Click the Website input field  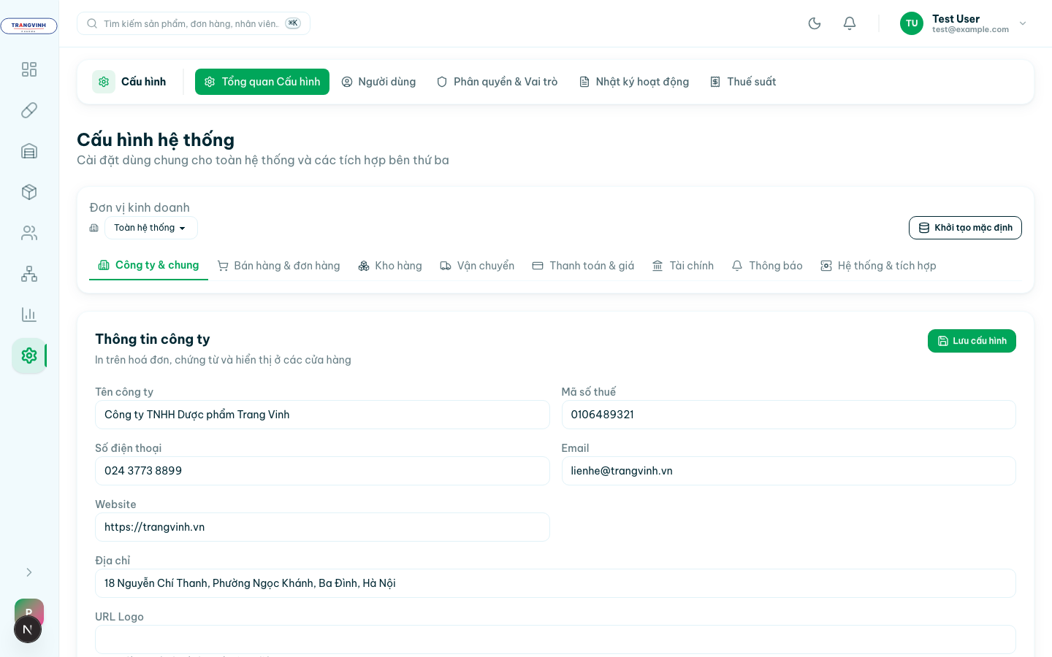pyautogui.click(x=322, y=527)
